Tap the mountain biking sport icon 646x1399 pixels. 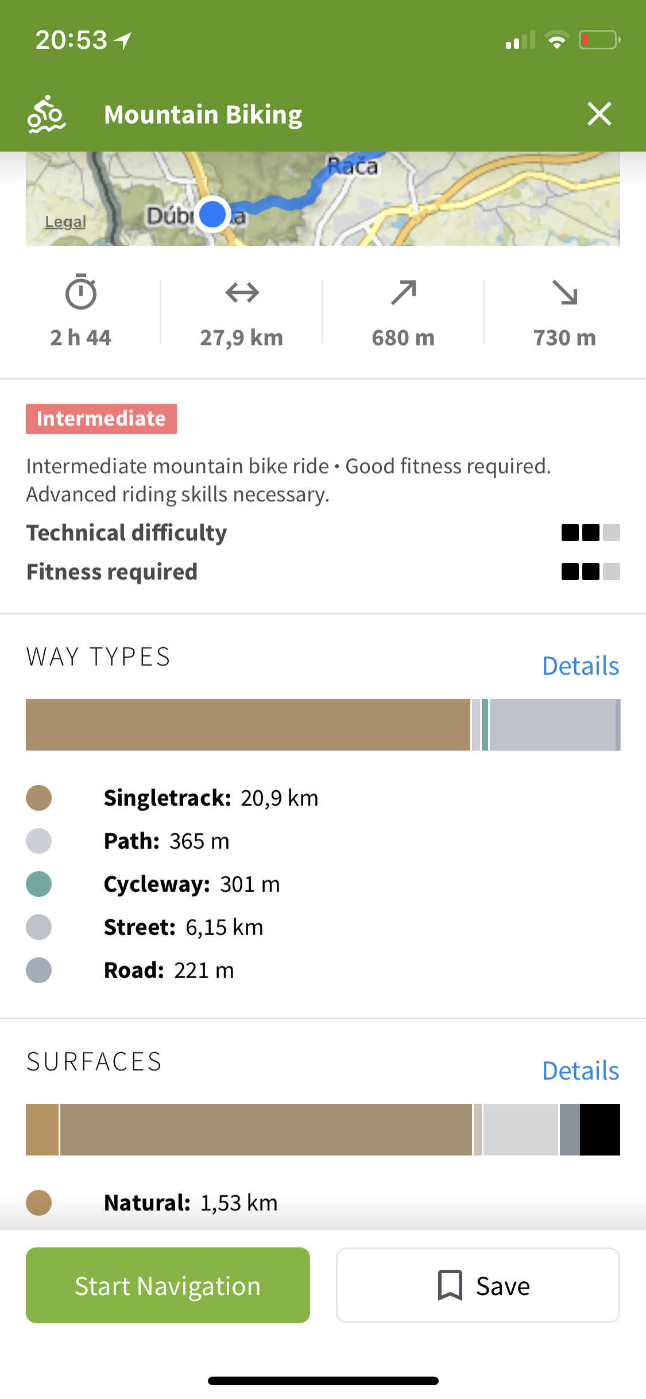(x=46, y=114)
